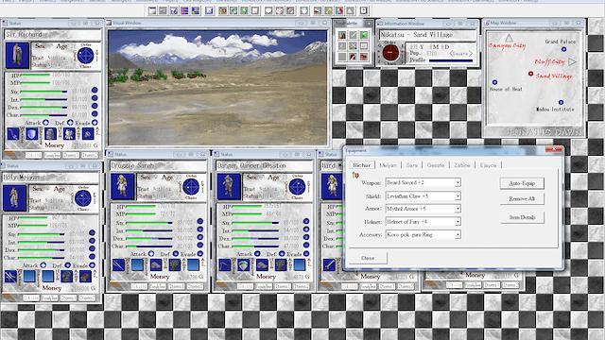This screenshot has width=605, height=340.
Task: Click the Remove All button
Action: click(x=522, y=199)
